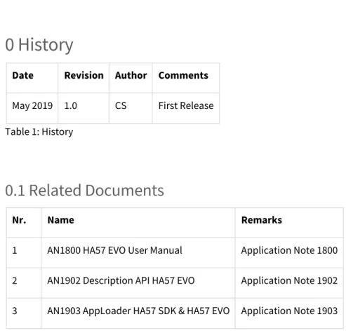Select 'AN1800 HA57 EVO User Manual' entry

(x=114, y=250)
